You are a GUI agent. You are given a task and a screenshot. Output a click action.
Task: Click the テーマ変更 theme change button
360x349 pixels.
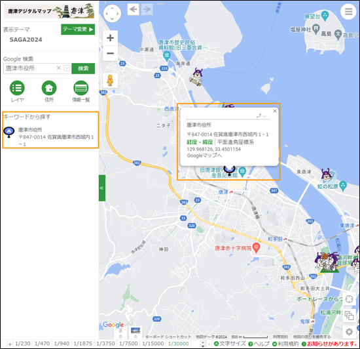point(78,30)
